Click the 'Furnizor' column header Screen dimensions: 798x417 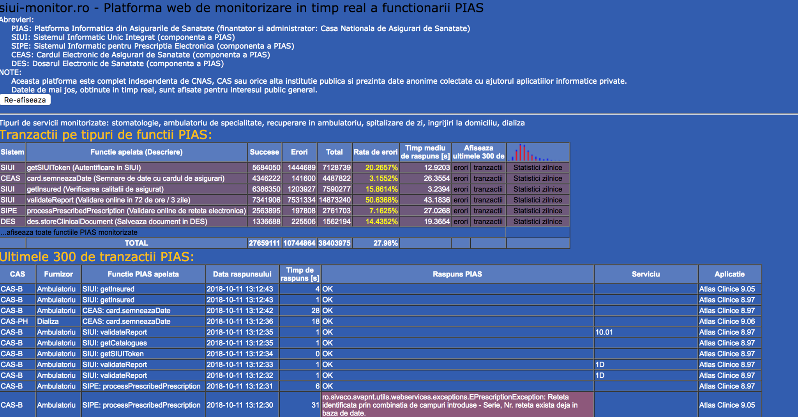(x=58, y=274)
